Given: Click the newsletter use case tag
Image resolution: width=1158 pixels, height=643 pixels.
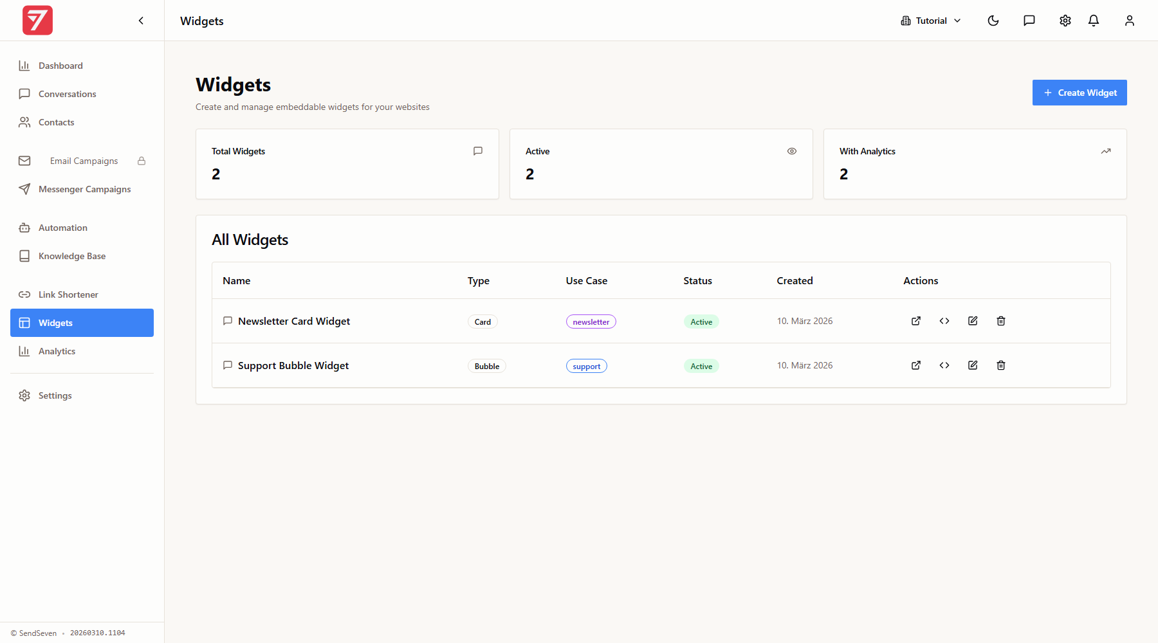Looking at the screenshot, I should coord(591,321).
